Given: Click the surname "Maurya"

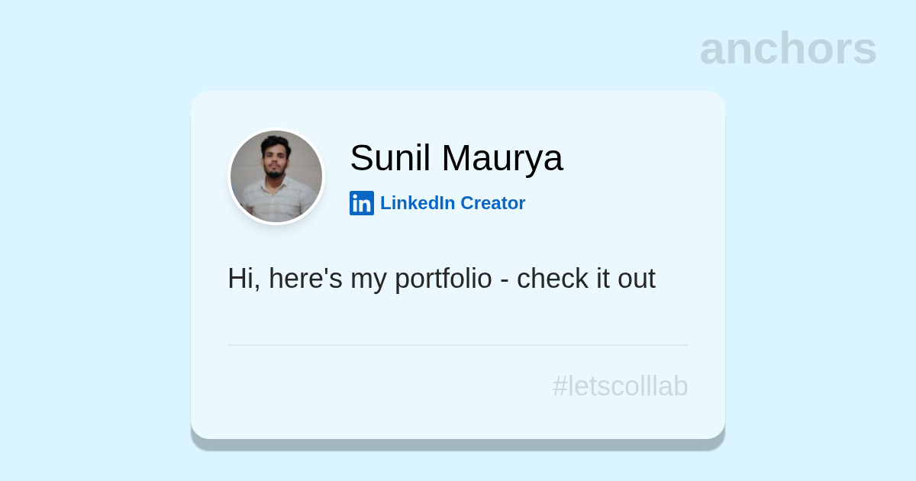Looking at the screenshot, I should pyautogui.click(x=502, y=158).
